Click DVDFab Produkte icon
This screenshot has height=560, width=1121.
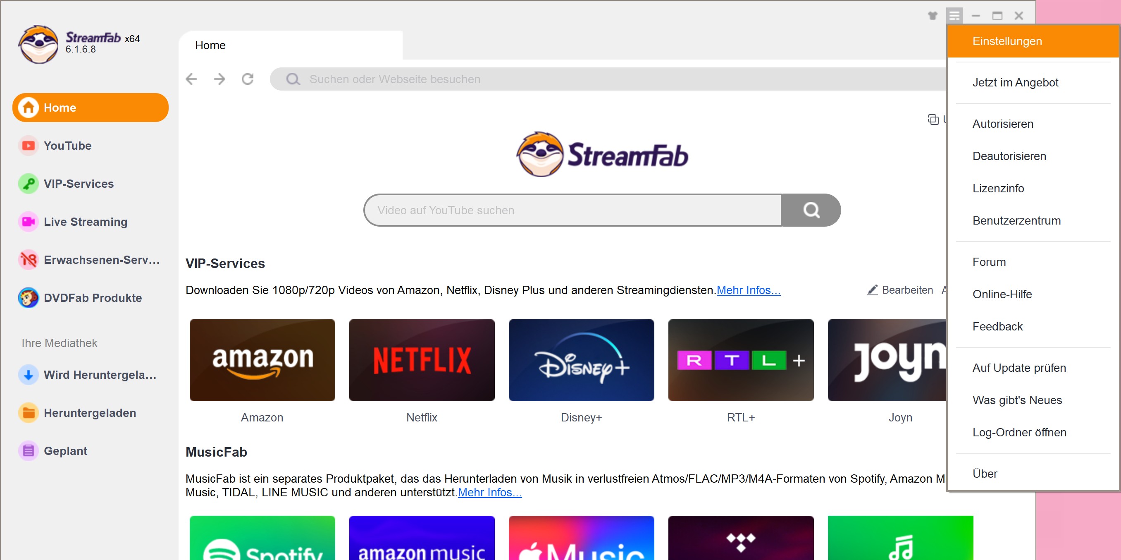tap(27, 298)
